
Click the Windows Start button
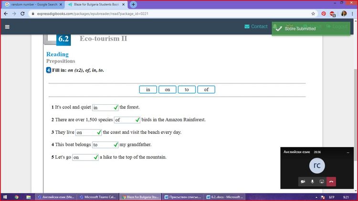pos(5,197)
